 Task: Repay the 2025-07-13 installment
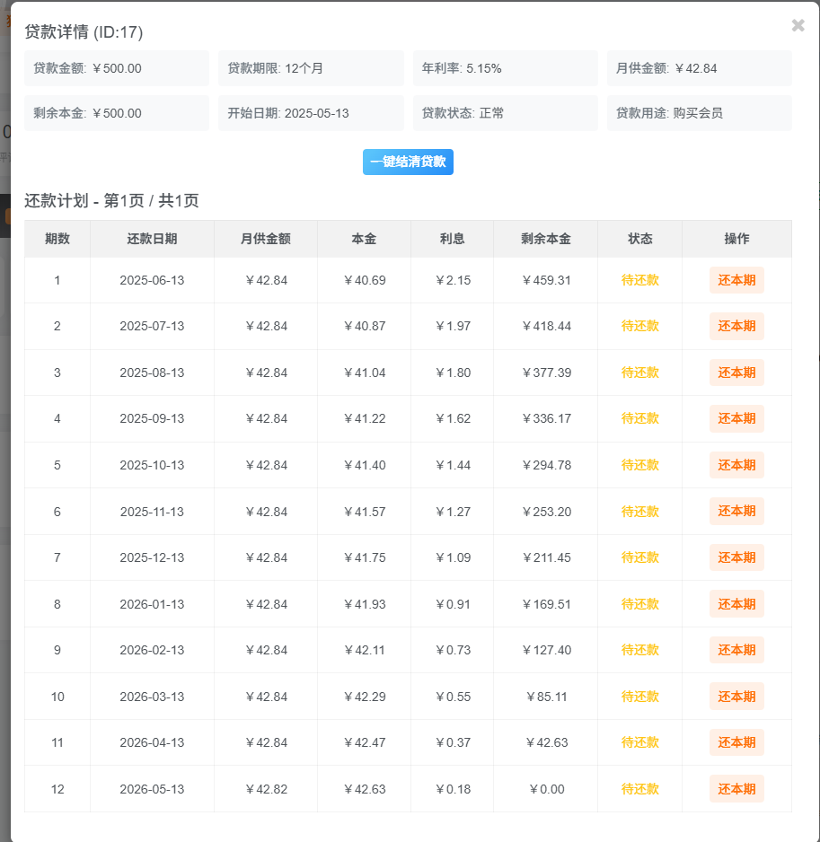[x=736, y=326]
